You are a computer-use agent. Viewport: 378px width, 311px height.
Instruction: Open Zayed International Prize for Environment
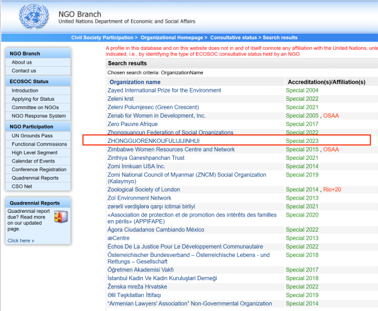click(164, 91)
